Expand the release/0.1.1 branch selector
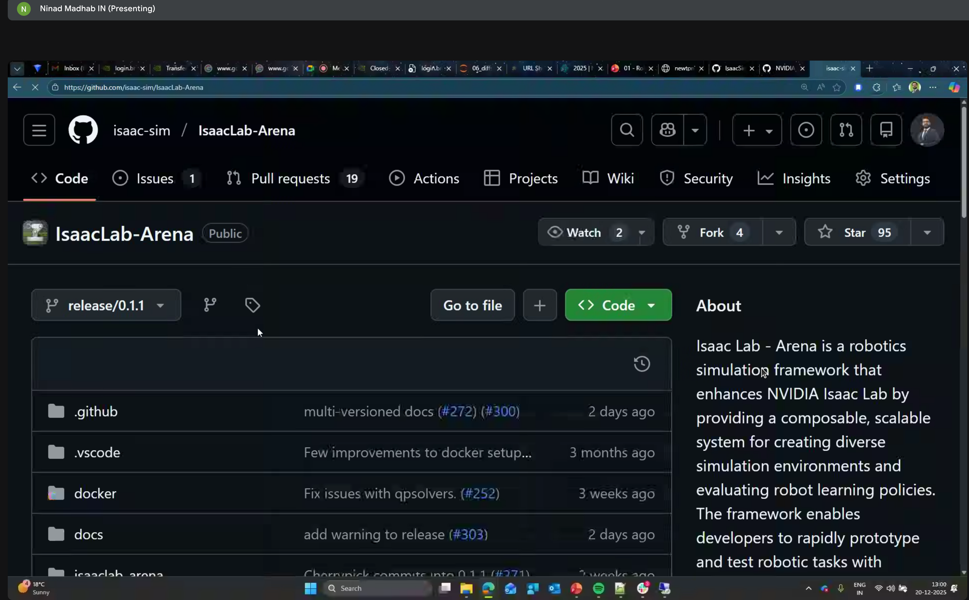The height and width of the screenshot is (600, 969). click(x=105, y=305)
